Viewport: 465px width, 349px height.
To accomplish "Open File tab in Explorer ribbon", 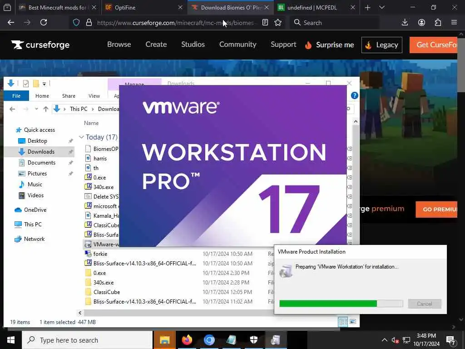I will coord(16,96).
